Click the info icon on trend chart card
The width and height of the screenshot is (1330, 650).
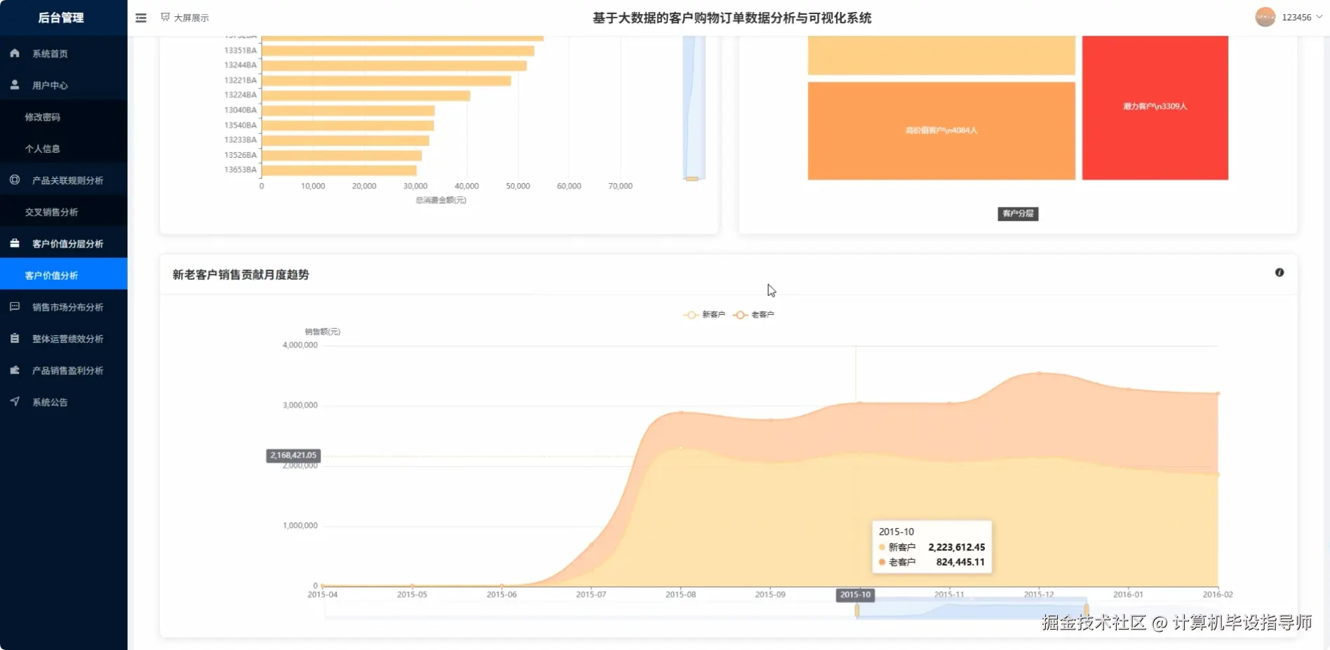[1279, 273]
